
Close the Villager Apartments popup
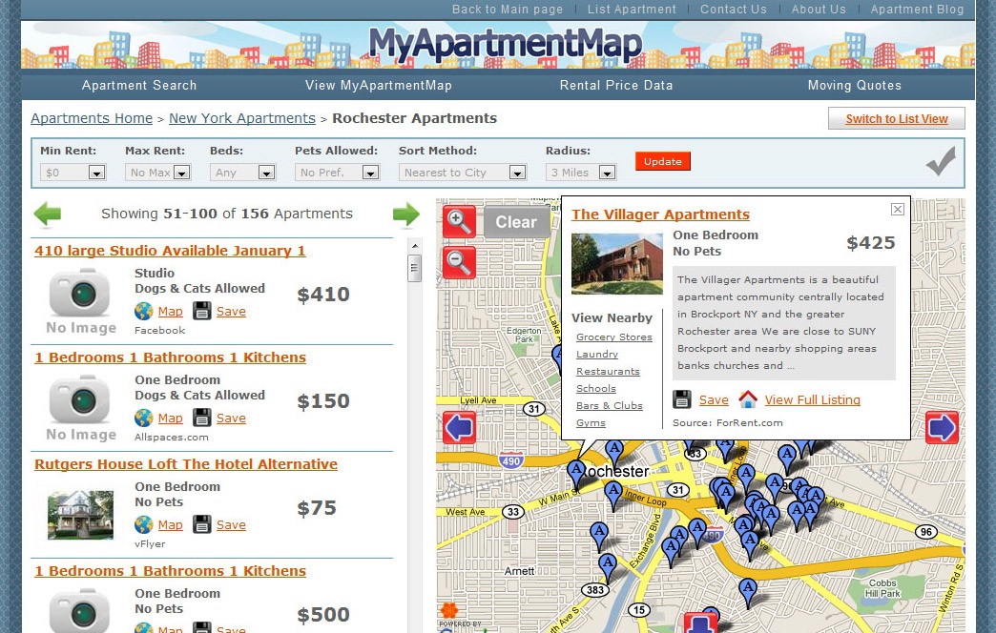click(x=897, y=210)
